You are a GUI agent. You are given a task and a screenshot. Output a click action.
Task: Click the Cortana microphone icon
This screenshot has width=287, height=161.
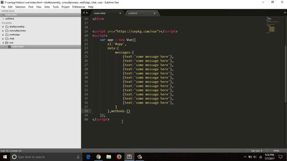pyautogui.click(x=78, y=157)
